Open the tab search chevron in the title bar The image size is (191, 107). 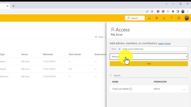[x=166, y=4]
